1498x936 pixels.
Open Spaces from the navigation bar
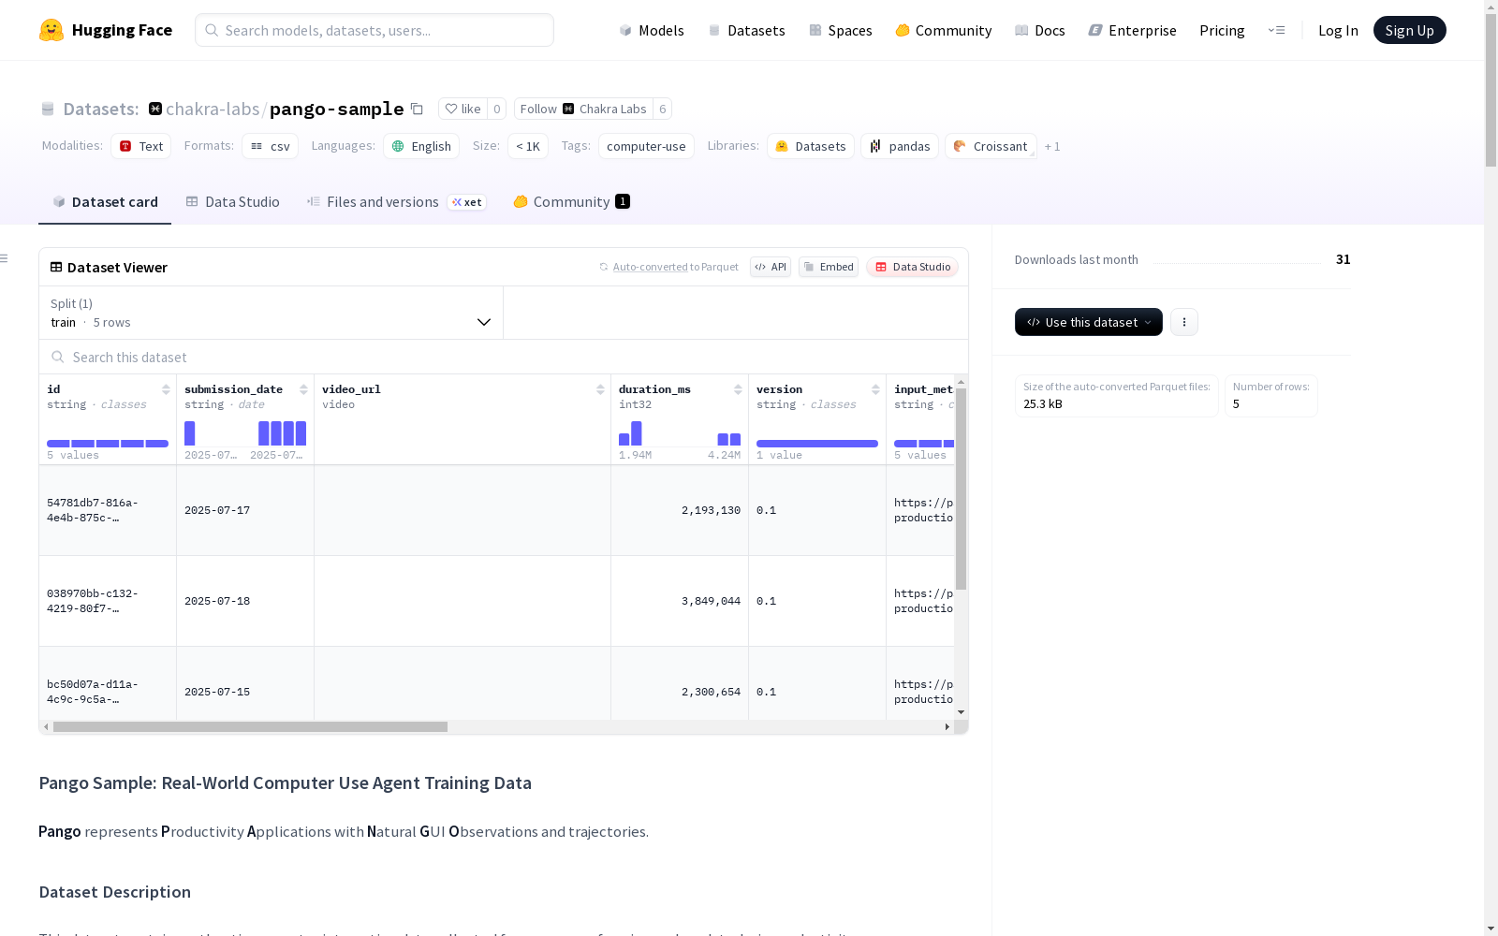pyautogui.click(x=841, y=30)
